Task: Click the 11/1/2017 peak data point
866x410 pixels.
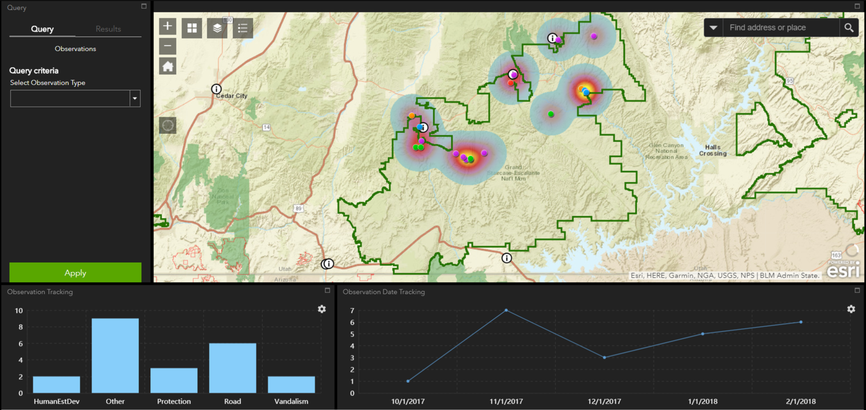Action: tap(506, 310)
